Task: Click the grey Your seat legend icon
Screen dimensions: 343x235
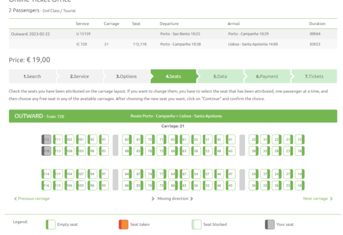Action: [270, 225]
